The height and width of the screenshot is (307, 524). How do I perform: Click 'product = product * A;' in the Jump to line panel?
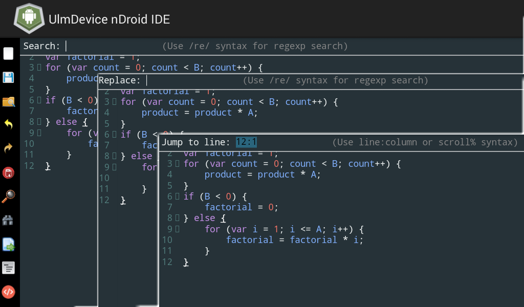pos(263,174)
